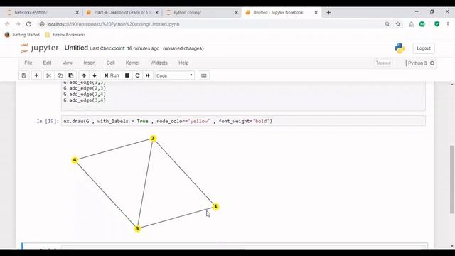Click graph node 4
Screen dimensions: 455x256
[x=75, y=159]
